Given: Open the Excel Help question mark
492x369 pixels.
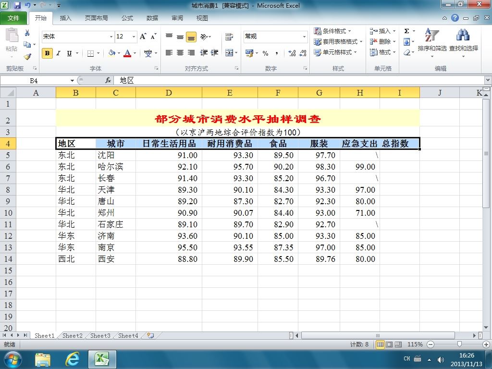Looking at the screenshot, I should 455,18.
